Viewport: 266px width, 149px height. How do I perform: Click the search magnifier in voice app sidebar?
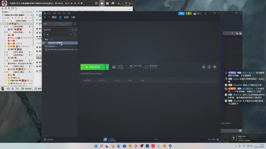16,8
